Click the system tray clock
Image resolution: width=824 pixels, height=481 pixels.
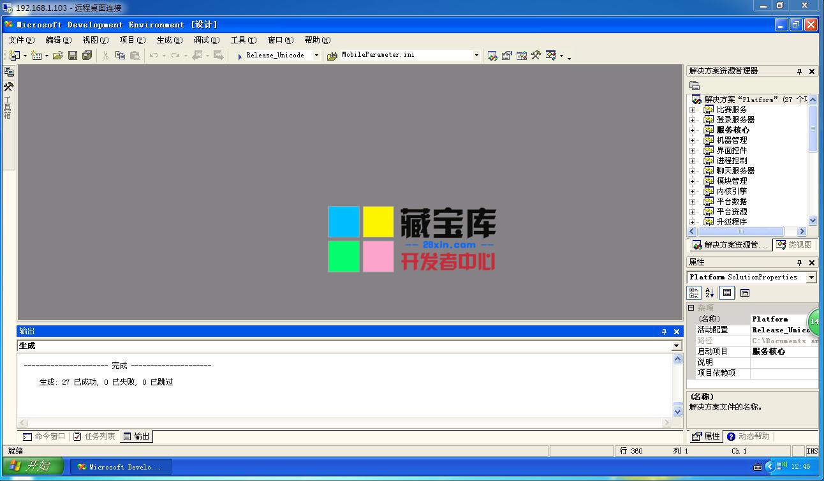tap(800, 467)
